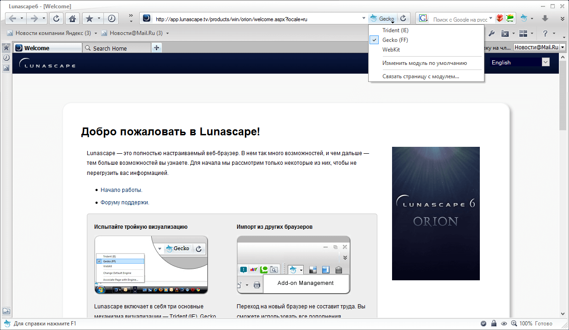This screenshot has width=569, height=330.
Task: Click the shield checkmark icon in status bar
Action: click(x=484, y=324)
